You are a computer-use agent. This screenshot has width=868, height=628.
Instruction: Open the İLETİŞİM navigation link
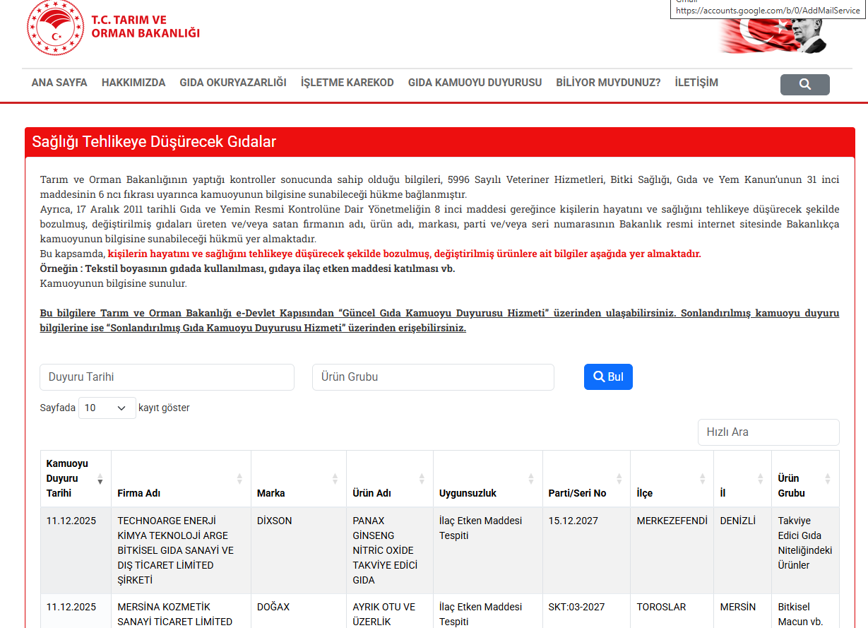pos(696,83)
